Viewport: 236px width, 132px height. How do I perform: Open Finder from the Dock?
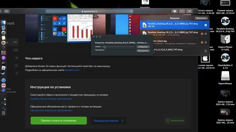3,23
